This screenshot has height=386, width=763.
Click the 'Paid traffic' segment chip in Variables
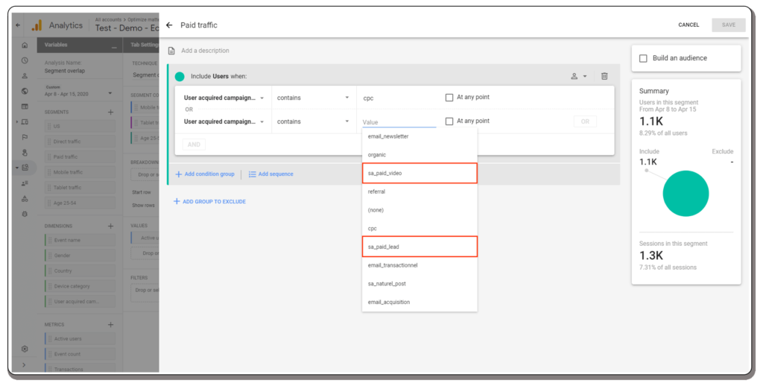pyautogui.click(x=80, y=156)
